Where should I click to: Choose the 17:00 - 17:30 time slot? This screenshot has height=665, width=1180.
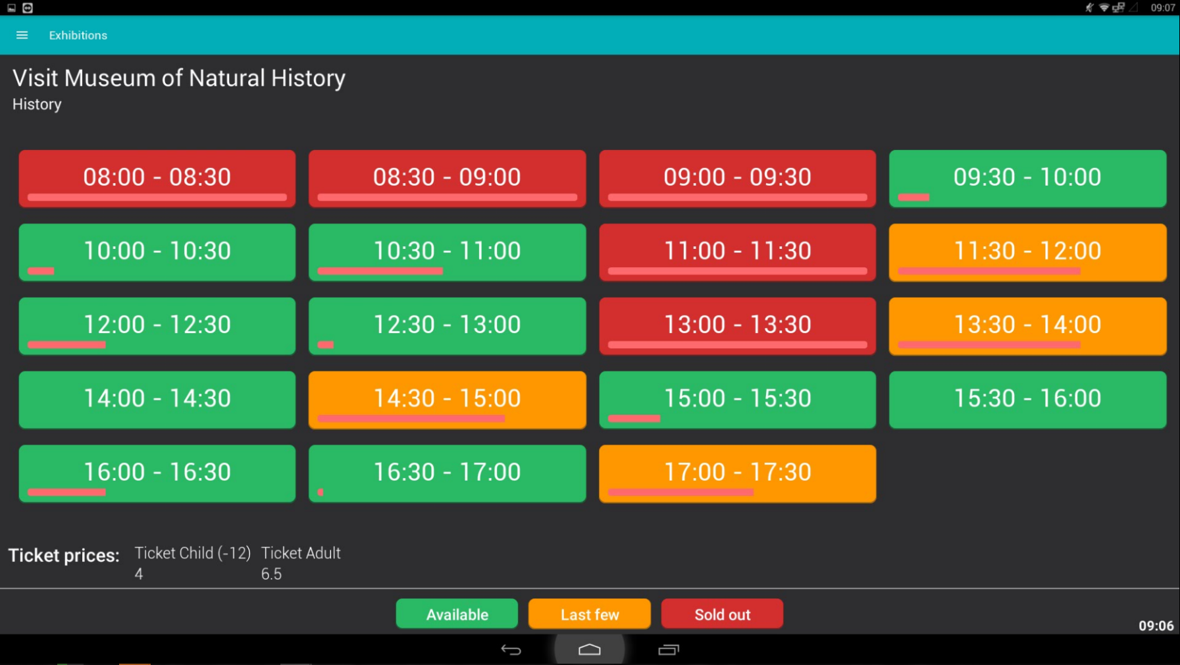(x=737, y=473)
